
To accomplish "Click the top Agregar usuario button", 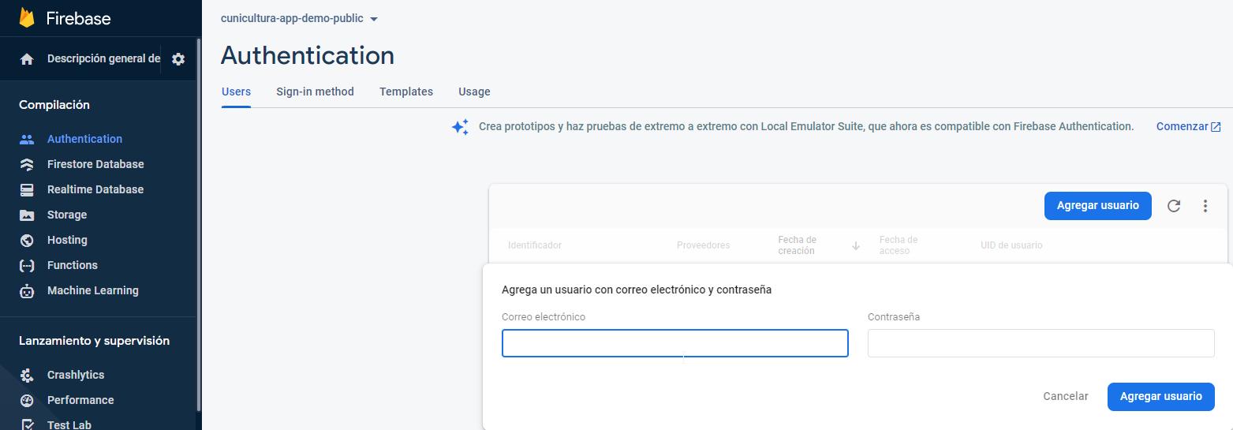I will (x=1098, y=206).
